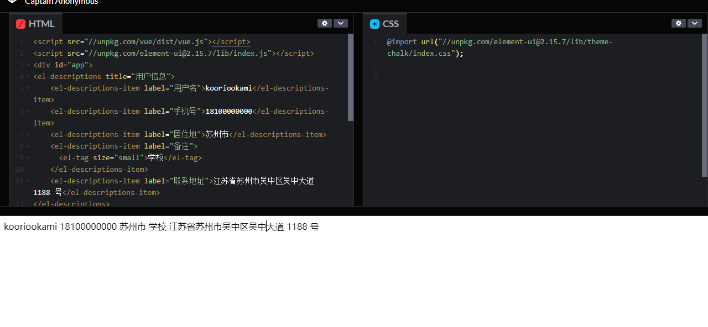Screen dimensions: 708x327
Task: Fold line 9 el-tag element
Action: tap(28, 158)
